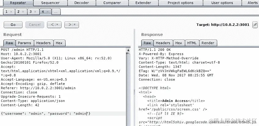This screenshot has height=126, width=259.
Task: Click the POST /admin request line
Action: (22, 50)
